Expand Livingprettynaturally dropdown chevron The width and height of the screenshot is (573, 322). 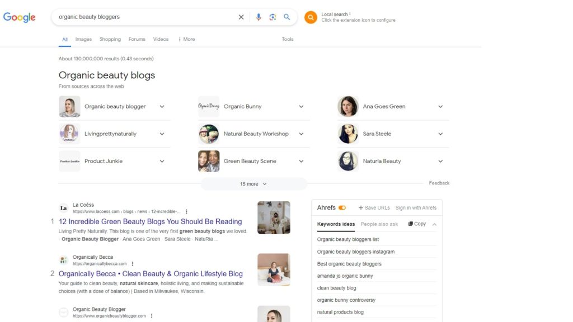[162, 134]
